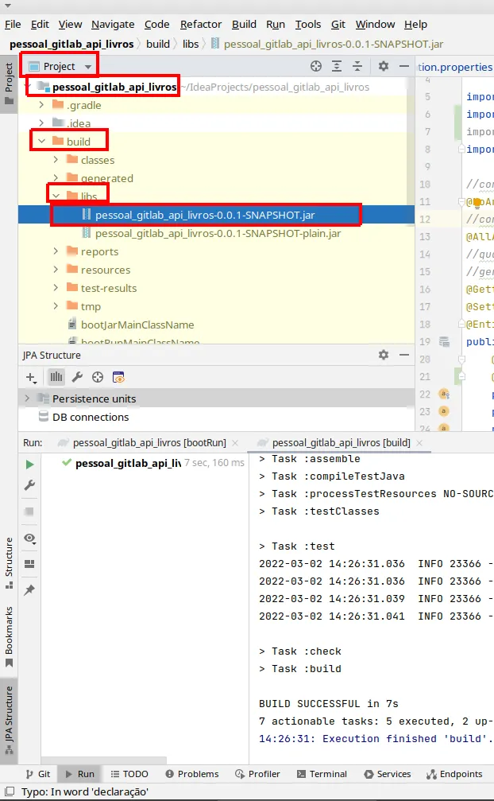Image resolution: width=494 pixels, height=801 pixels.
Task: Collapse the build folder
Action: point(42,141)
